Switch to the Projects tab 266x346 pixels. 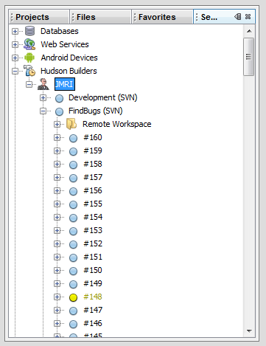39,17
